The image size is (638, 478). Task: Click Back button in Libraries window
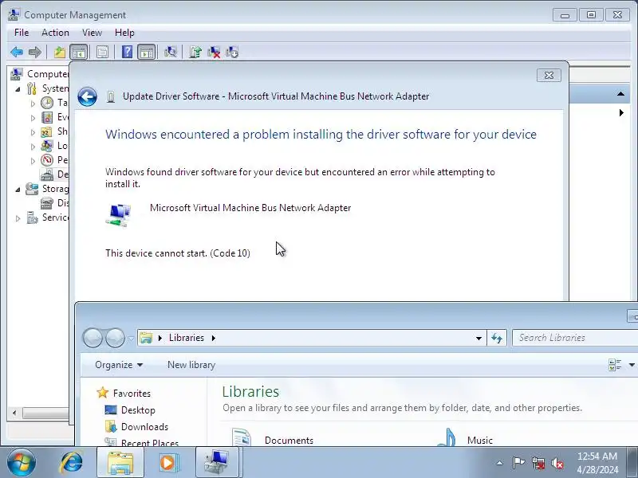coord(93,338)
